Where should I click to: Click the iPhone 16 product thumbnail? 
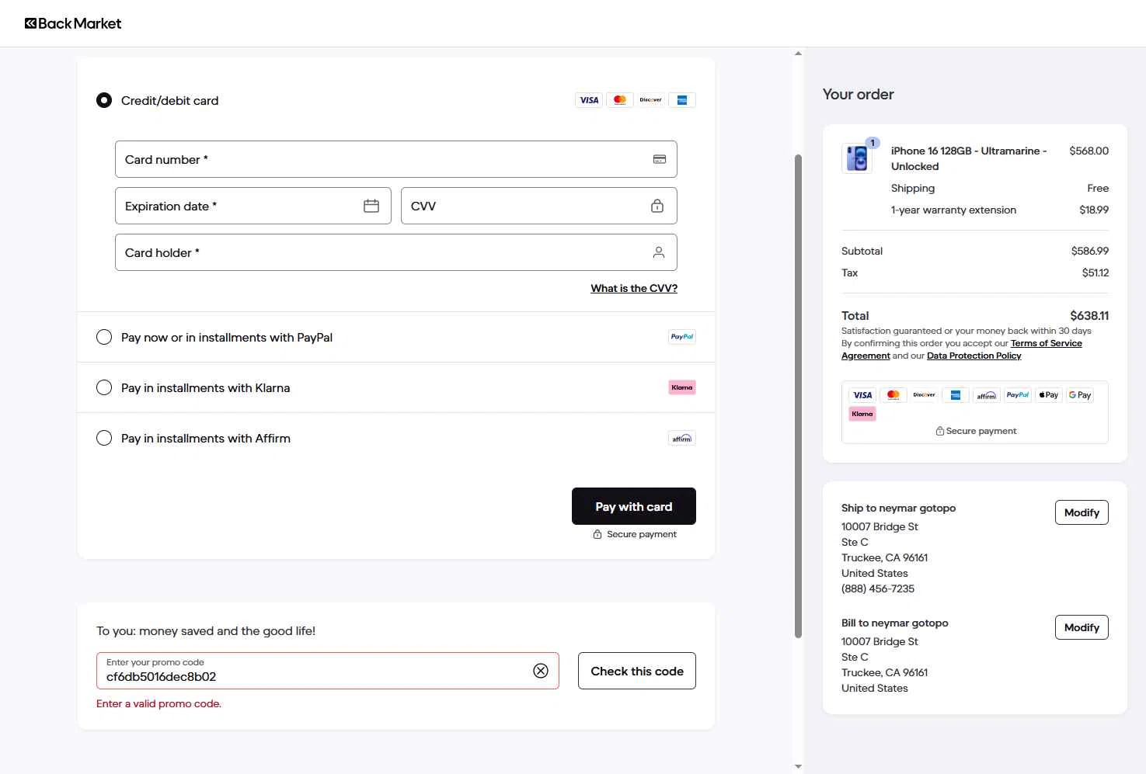[857, 158]
